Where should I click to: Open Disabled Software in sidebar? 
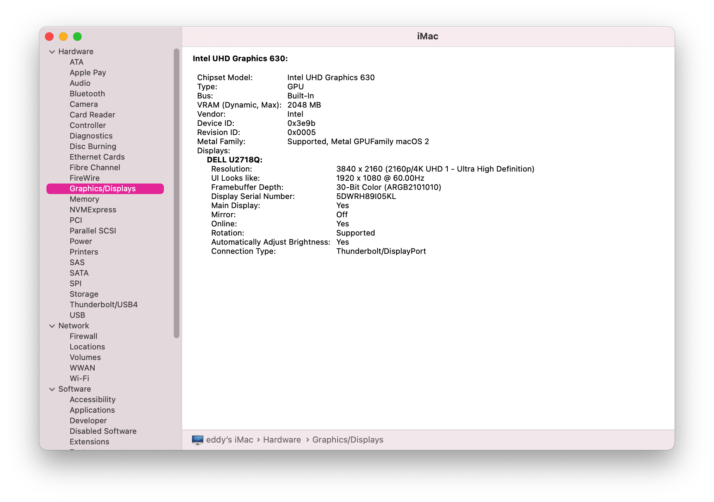(x=103, y=431)
